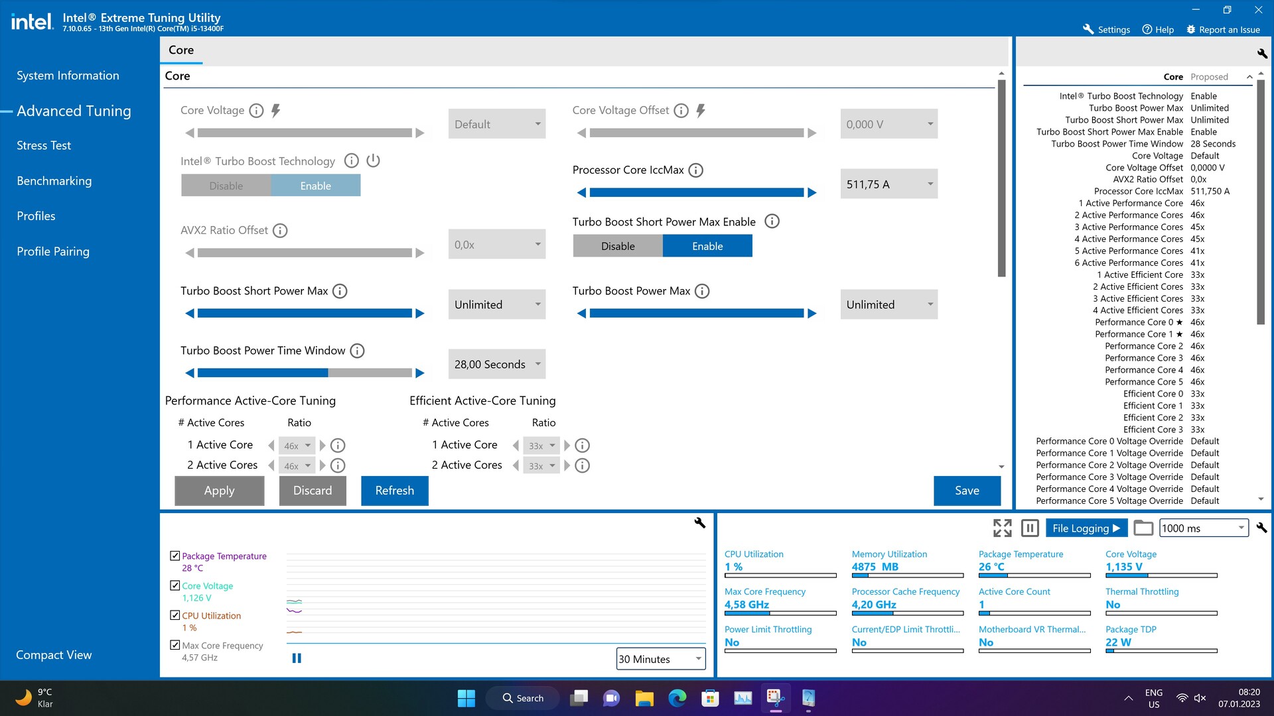Image resolution: width=1274 pixels, height=716 pixels.
Task: Click the Core tab label
Action: pos(180,49)
